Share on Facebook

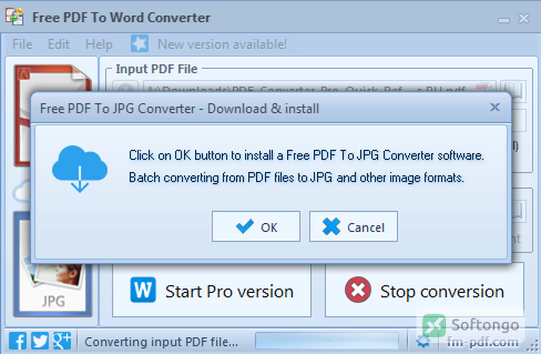point(18,341)
